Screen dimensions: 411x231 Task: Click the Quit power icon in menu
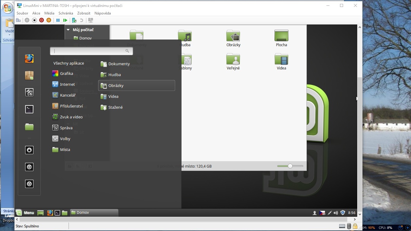(x=29, y=184)
